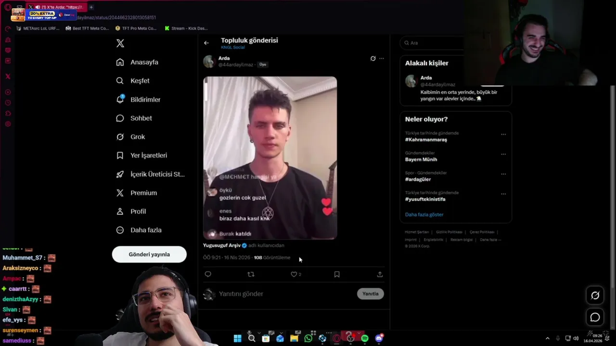
Task: Open a new browser tab with plus
Action: (91, 7)
